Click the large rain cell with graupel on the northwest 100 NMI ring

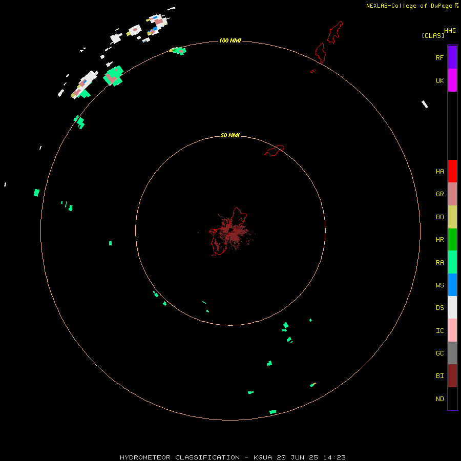point(113,76)
